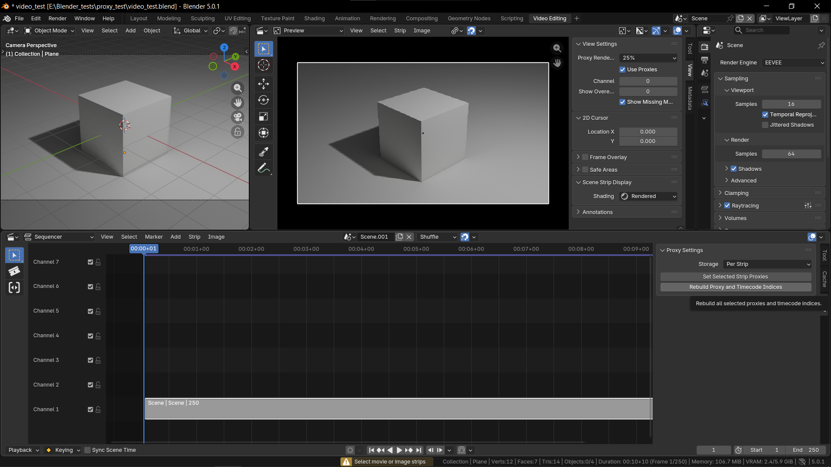Select the Move tool in preview toolbar
The height and width of the screenshot is (467, 831).
coord(264,84)
